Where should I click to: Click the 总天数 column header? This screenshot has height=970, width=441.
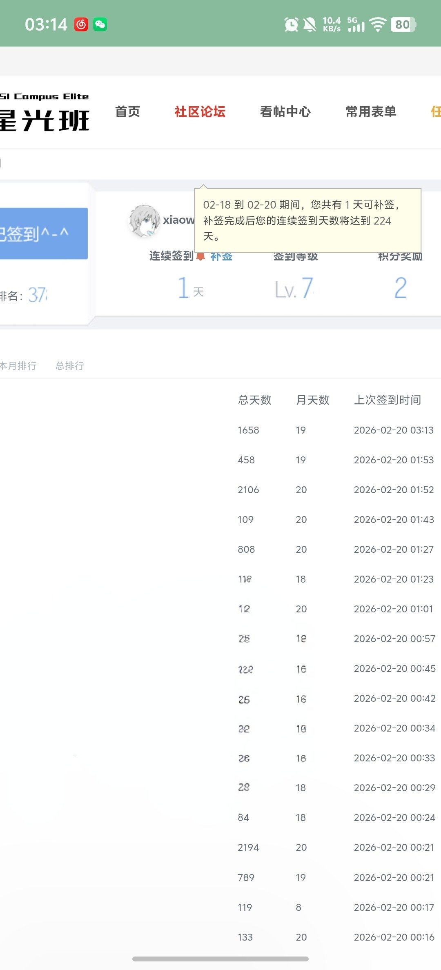click(255, 400)
